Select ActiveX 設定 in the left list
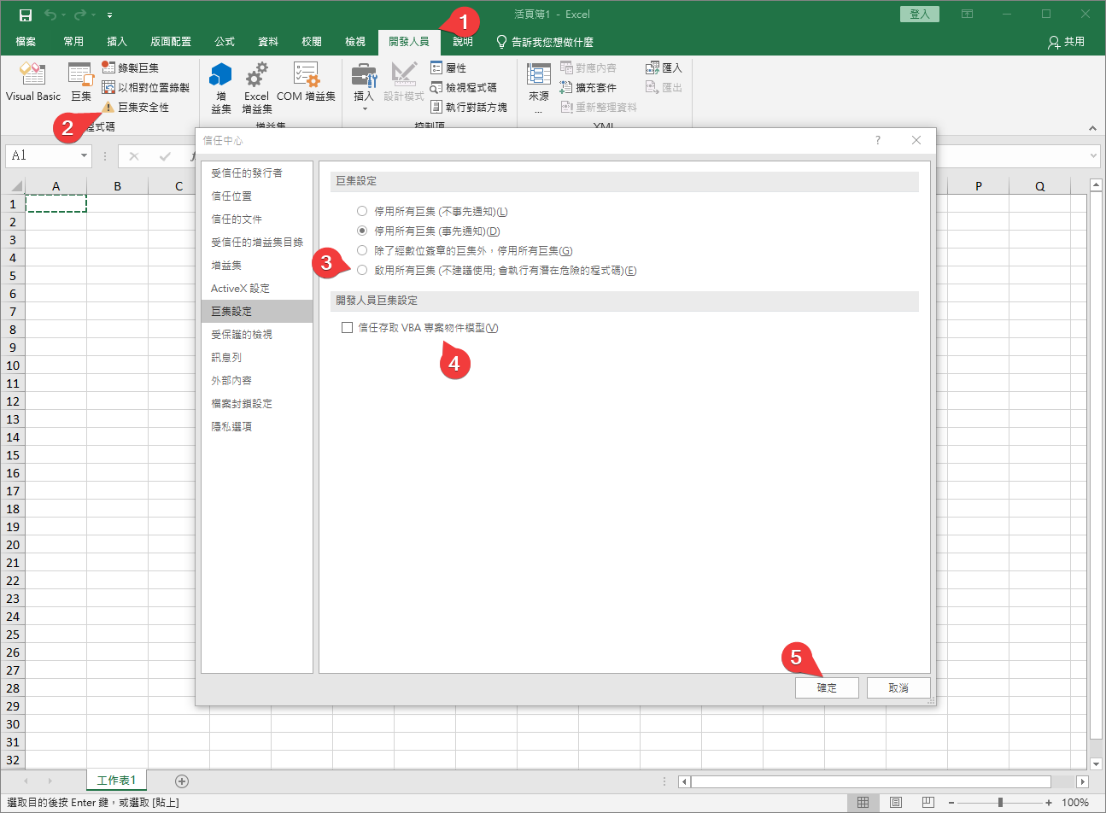Image resolution: width=1106 pixels, height=813 pixels. (240, 289)
